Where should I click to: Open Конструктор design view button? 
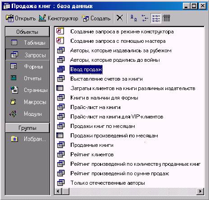tap(59, 18)
